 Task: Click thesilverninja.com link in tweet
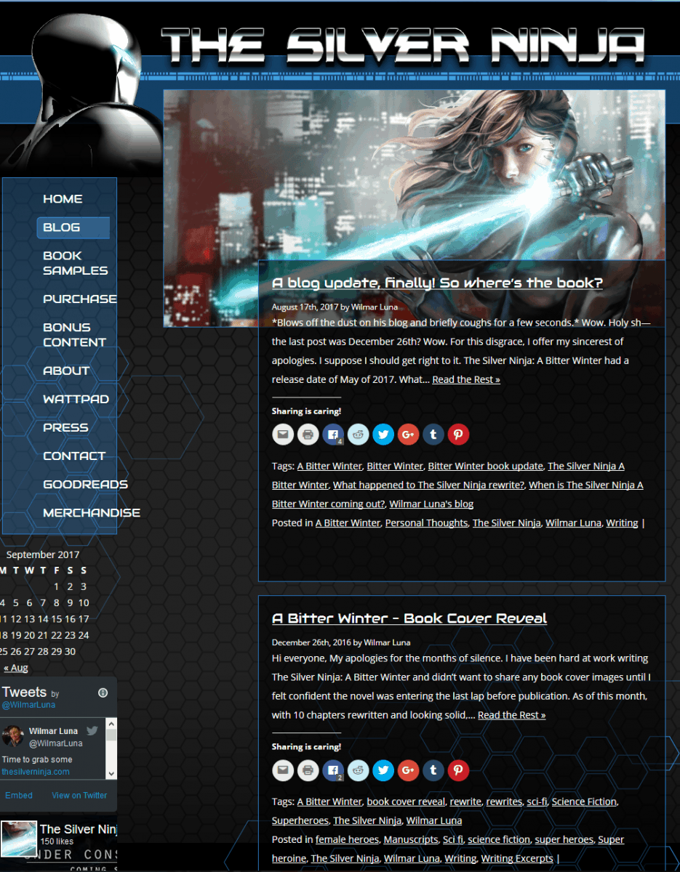[x=36, y=772]
